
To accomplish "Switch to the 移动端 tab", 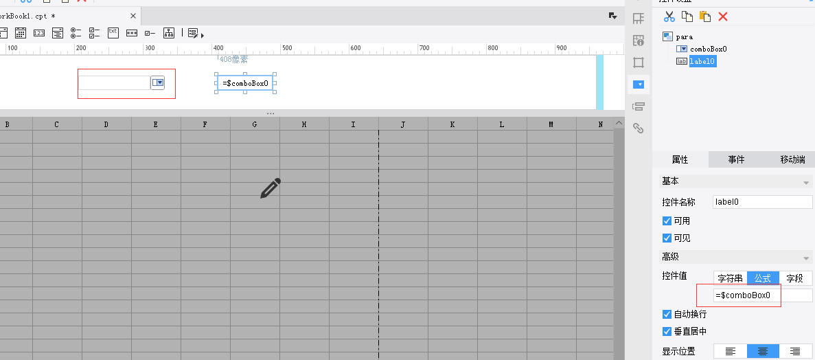I will tap(792, 159).
